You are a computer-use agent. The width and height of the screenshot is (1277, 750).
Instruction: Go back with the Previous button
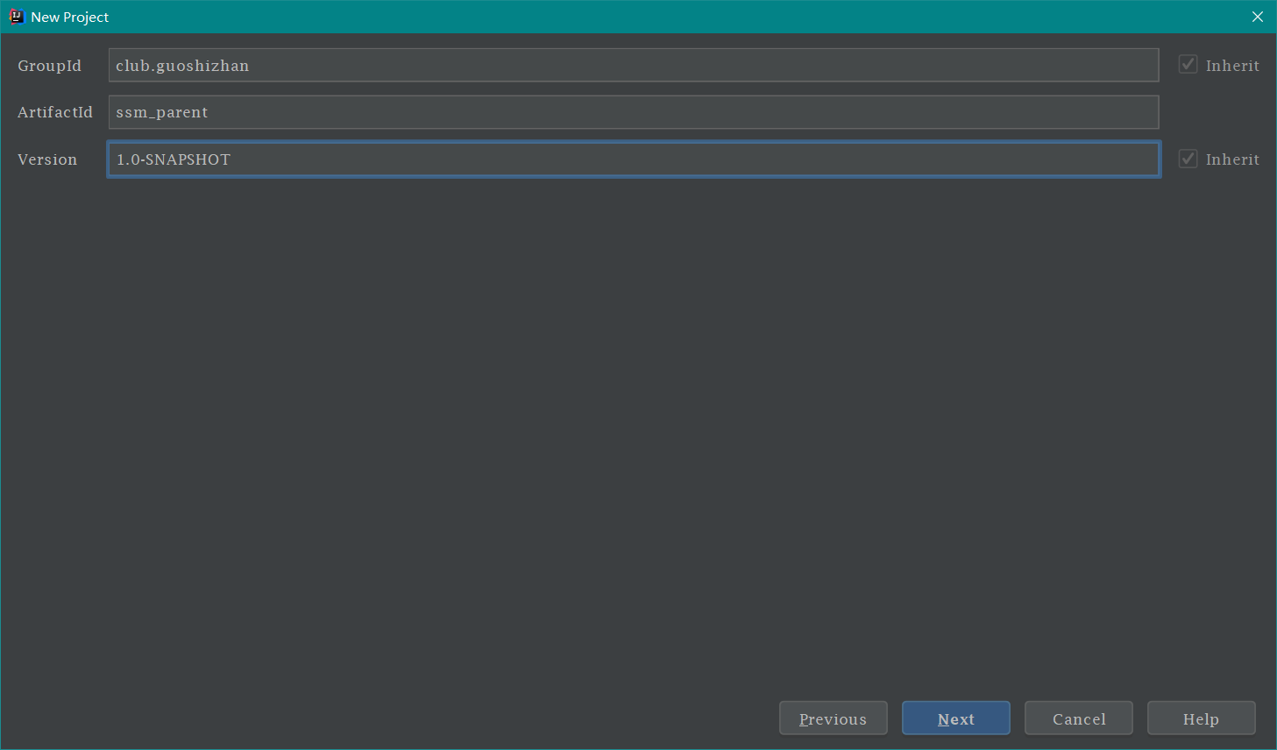click(x=833, y=718)
